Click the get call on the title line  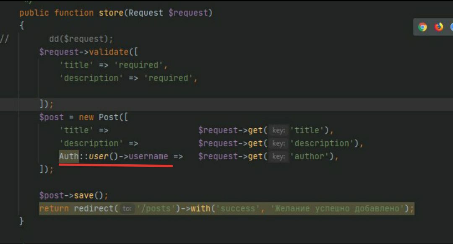tap(255, 130)
